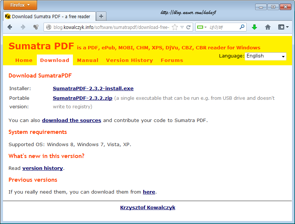Visit the Krzysztof Kowalczyk footer link
Screen dimensions: 295x224
coord(148,207)
